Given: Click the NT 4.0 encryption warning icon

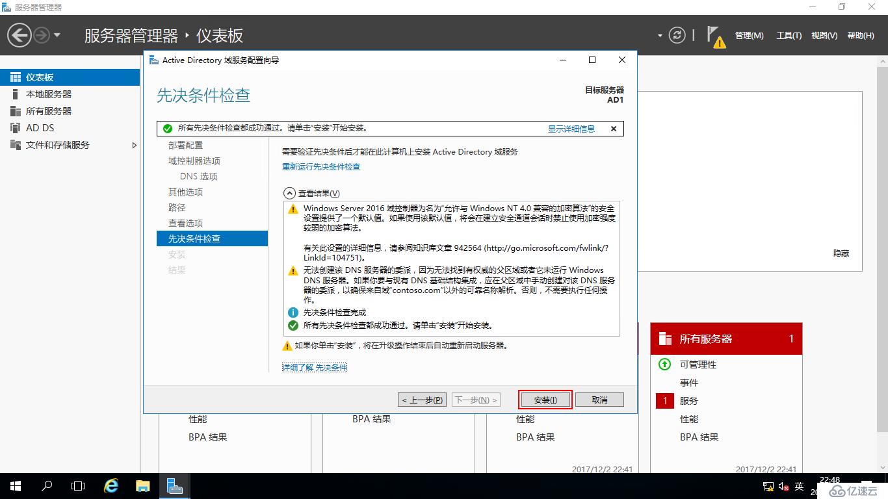Looking at the screenshot, I should click(x=293, y=209).
